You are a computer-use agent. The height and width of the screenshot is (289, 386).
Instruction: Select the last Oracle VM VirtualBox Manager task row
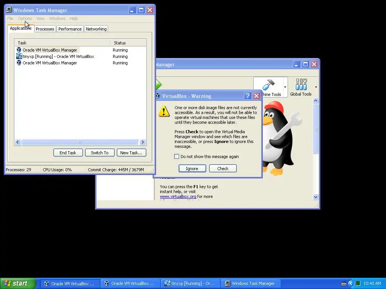[x=80, y=63]
